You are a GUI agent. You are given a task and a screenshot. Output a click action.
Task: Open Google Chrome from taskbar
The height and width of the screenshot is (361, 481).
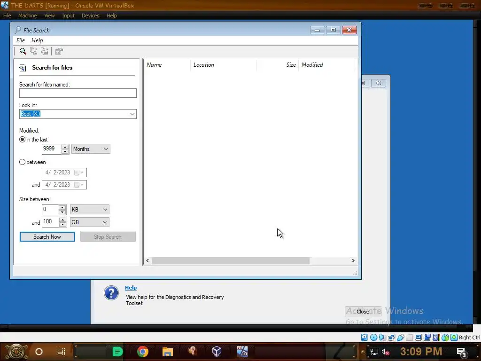click(x=143, y=352)
